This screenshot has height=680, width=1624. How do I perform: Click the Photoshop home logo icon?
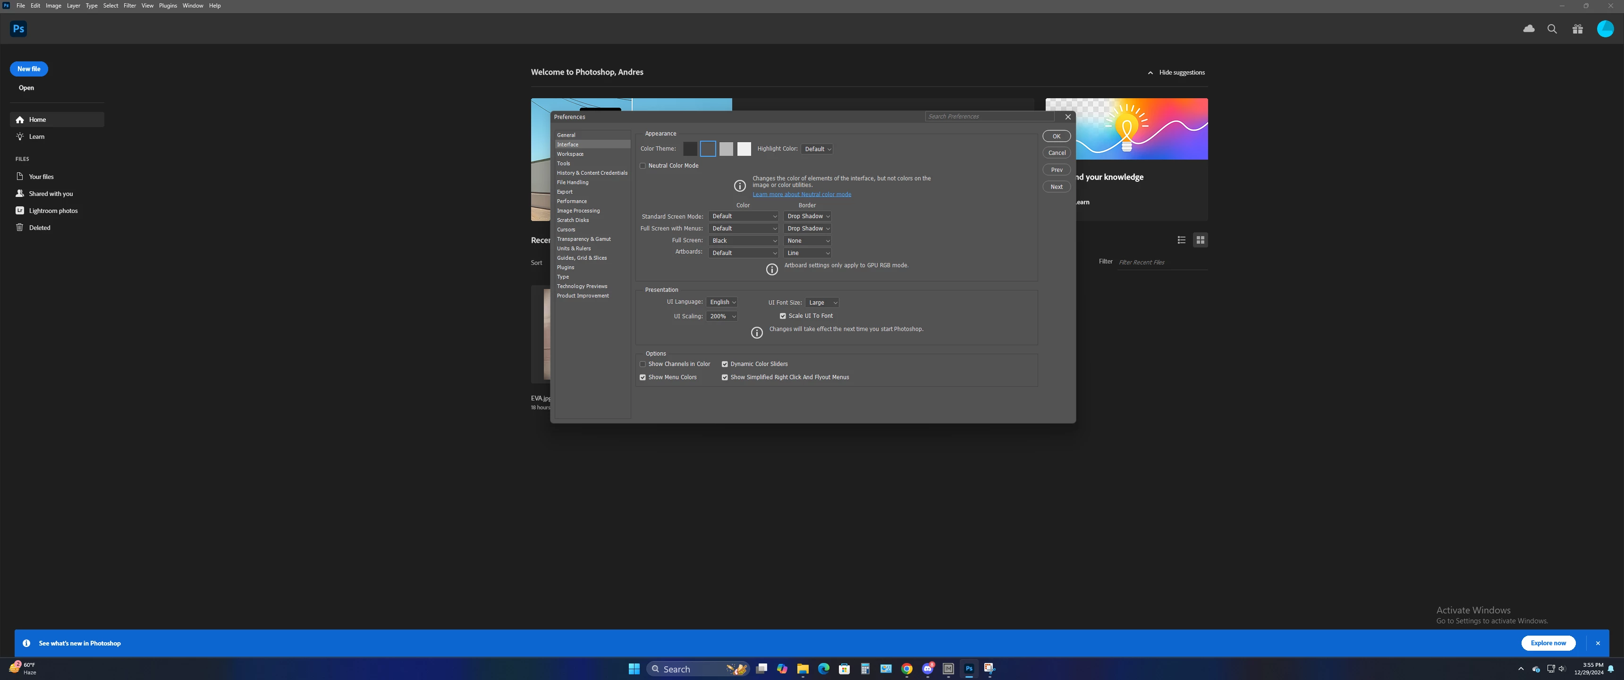coord(18,28)
